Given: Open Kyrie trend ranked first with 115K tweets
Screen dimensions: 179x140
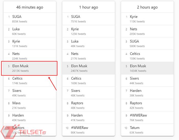Looking at the screenshot, I should [134, 17].
